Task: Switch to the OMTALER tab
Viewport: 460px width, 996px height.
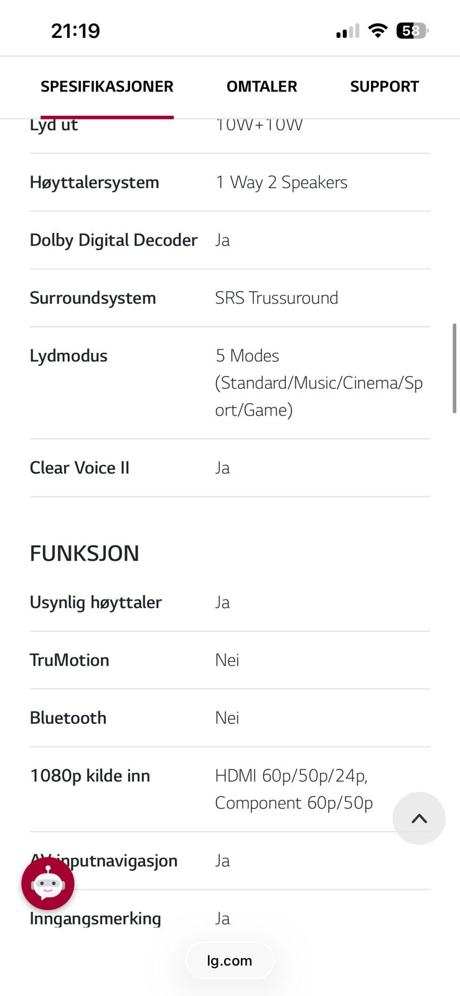Action: point(261,87)
